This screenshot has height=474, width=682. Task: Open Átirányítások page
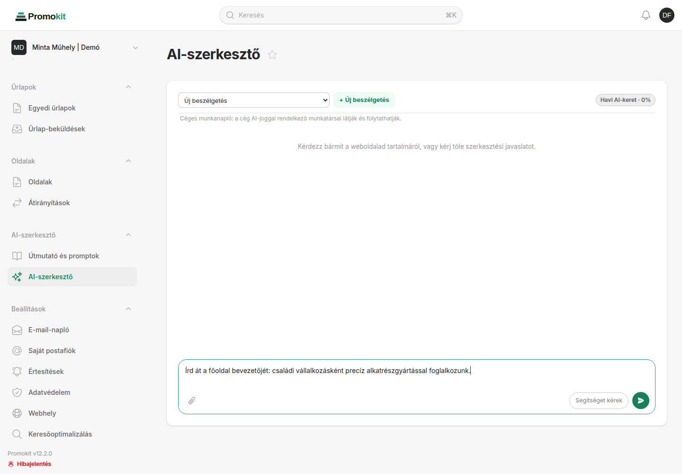pyautogui.click(x=72, y=203)
